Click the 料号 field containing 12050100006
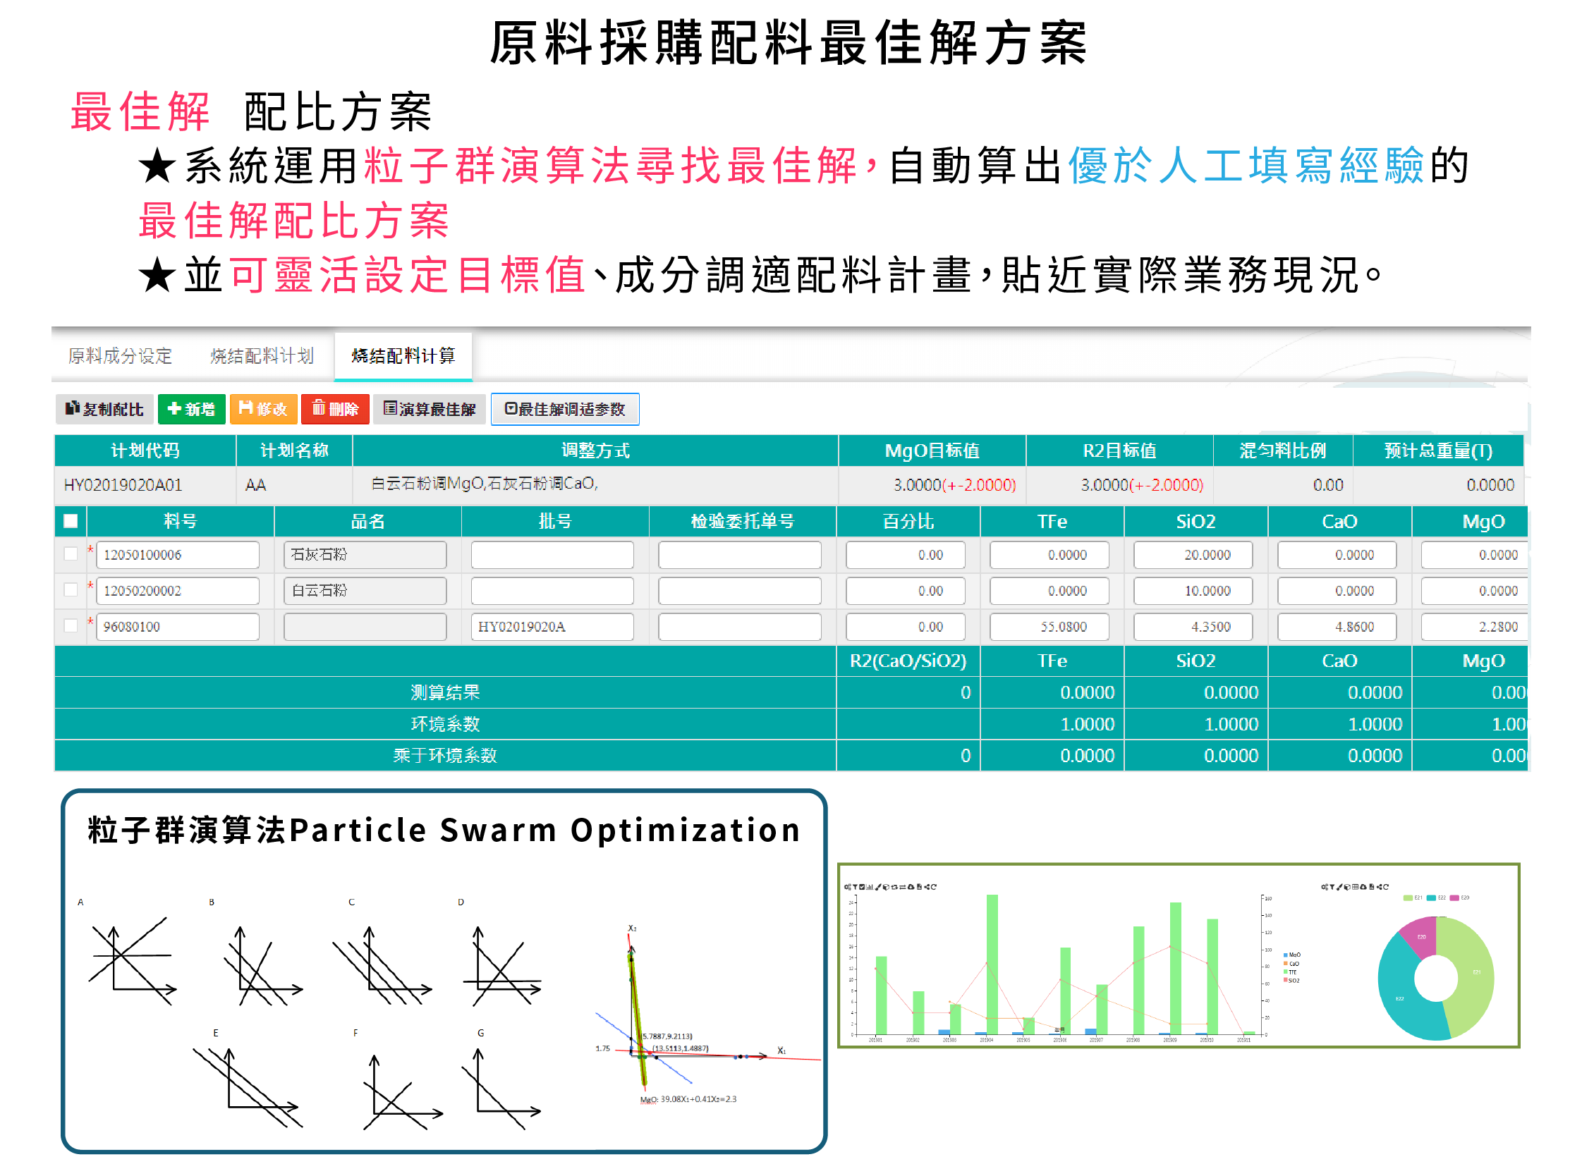Image resolution: width=1582 pixels, height=1176 pixels. pos(177,556)
